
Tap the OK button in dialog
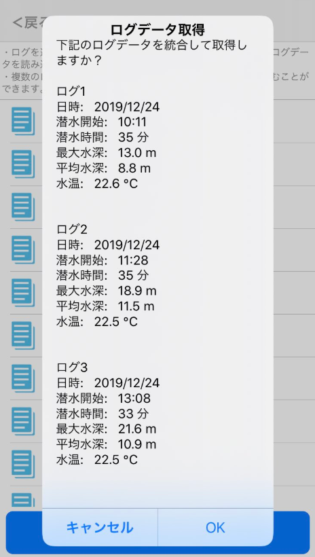216,527
